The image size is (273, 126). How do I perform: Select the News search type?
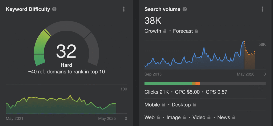pyautogui.click(x=224, y=117)
